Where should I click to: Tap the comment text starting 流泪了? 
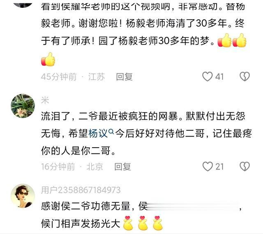(146, 134)
